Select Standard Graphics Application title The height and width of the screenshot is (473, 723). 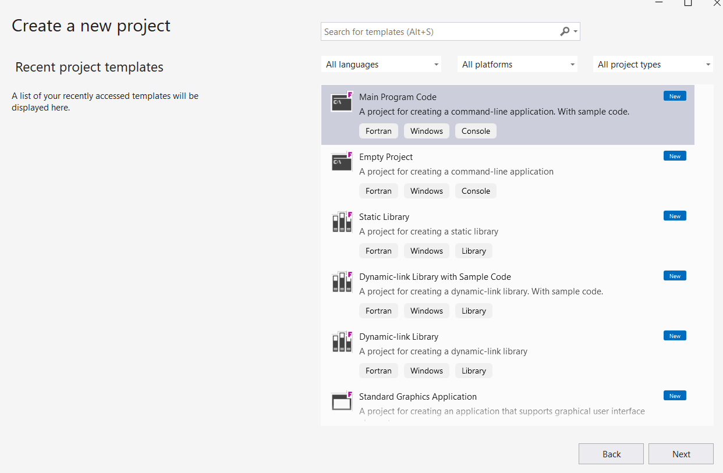(418, 397)
